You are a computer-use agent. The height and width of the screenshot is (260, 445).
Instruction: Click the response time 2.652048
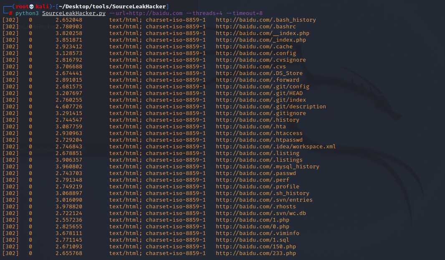[69, 20]
